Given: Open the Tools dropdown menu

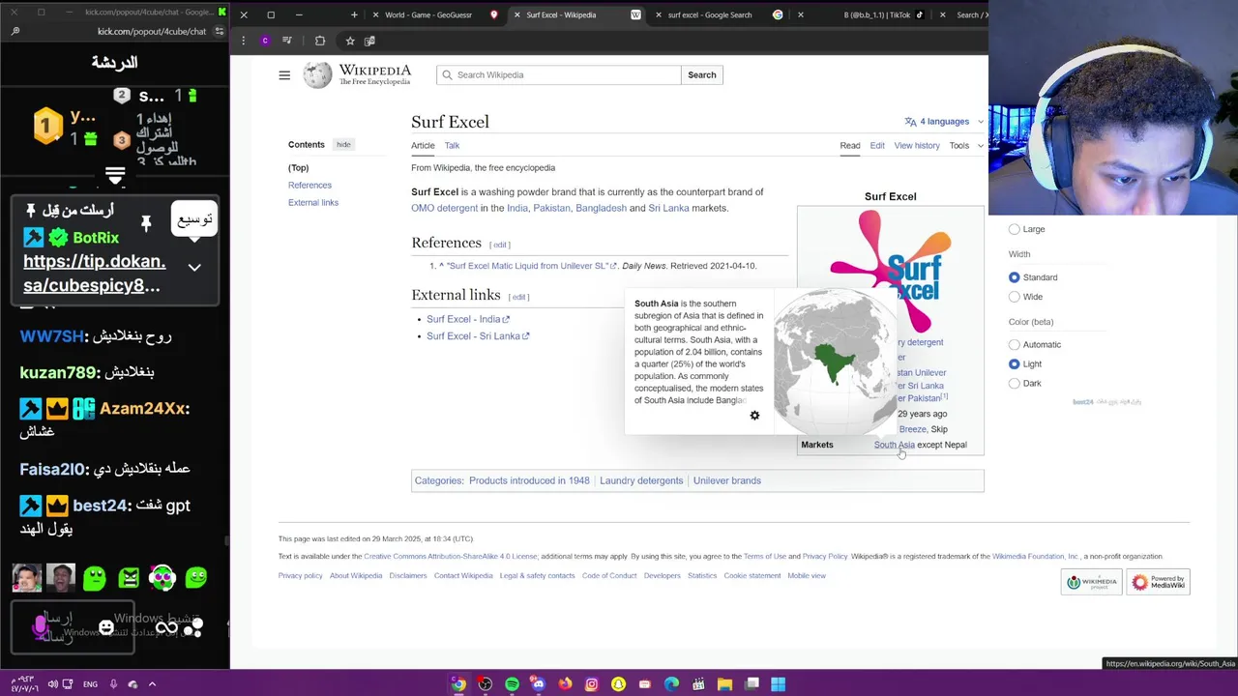Looking at the screenshot, I should [x=965, y=146].
